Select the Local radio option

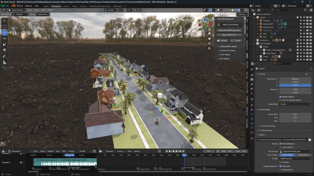click(x=235, y=41)
